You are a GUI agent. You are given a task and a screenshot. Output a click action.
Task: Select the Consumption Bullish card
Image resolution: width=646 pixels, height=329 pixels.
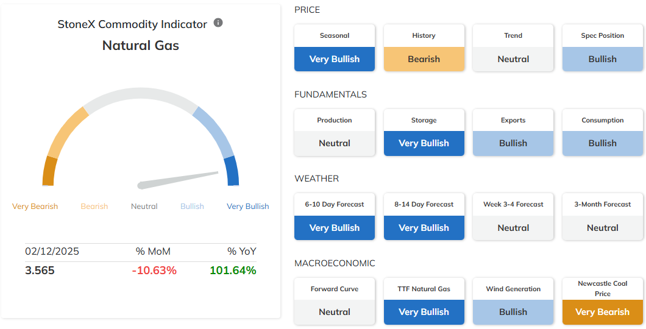[602, 132]
